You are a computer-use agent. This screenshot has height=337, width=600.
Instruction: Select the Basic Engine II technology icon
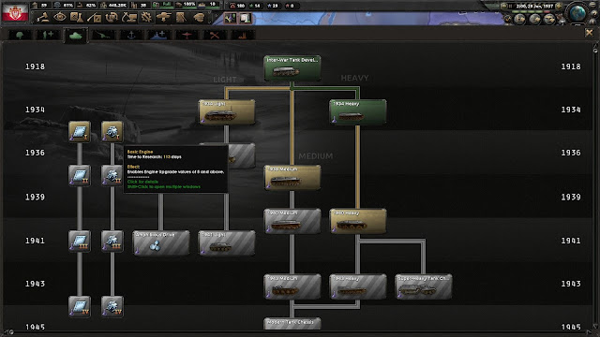click(112, 175)
